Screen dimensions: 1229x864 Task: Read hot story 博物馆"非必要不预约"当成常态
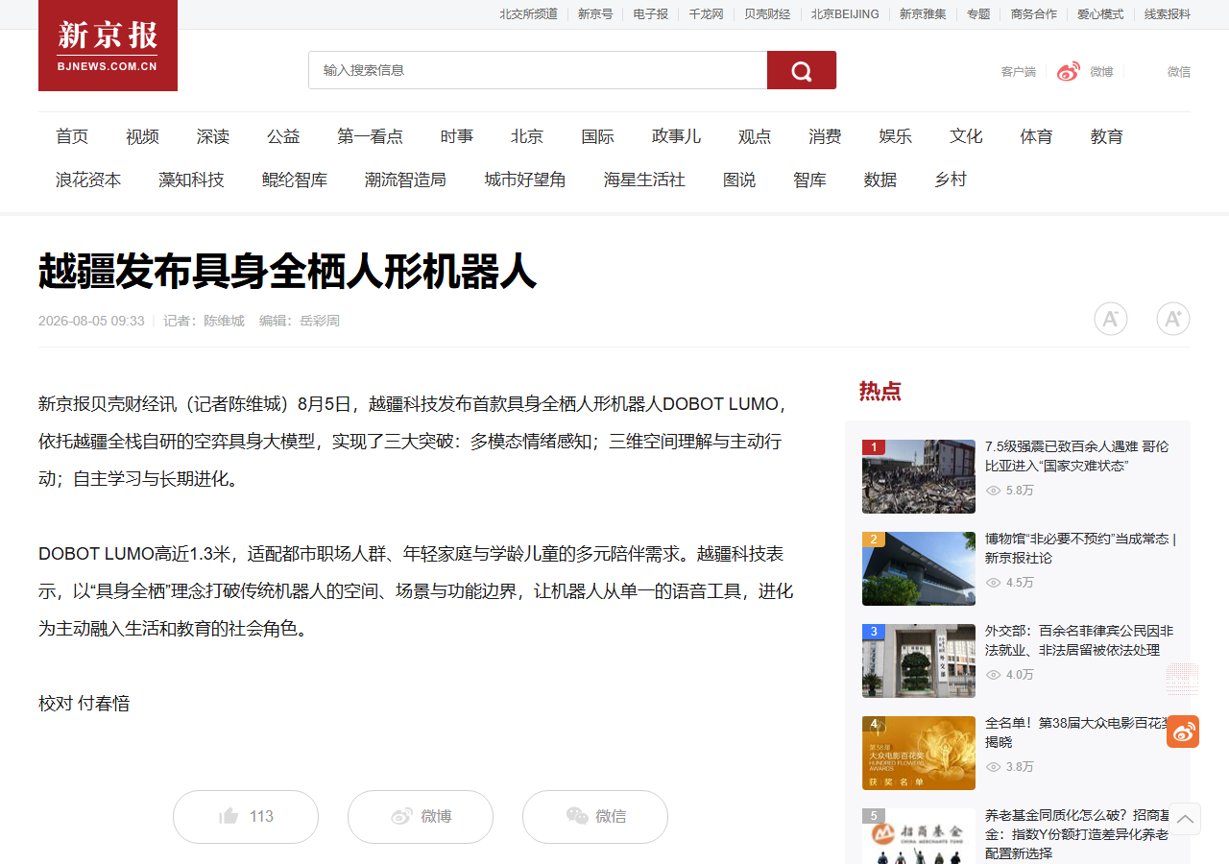[x=1080, y=548]
